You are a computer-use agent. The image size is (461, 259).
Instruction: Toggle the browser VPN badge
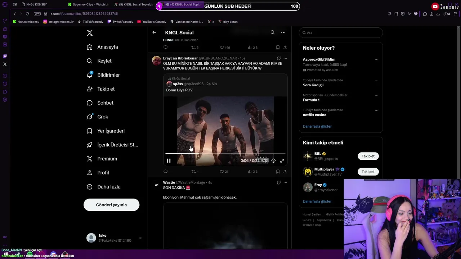tap(37, 14)
